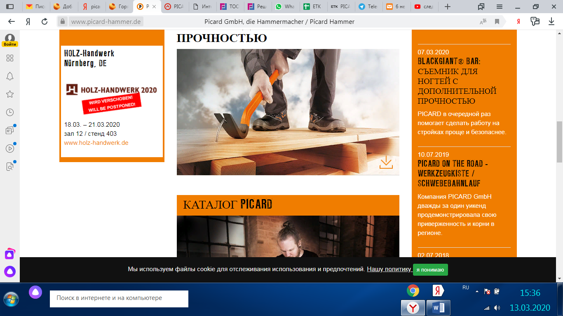Switch to the green ETK tab
Viewport: 563px width, 316px height.
[x=314, y=7]
